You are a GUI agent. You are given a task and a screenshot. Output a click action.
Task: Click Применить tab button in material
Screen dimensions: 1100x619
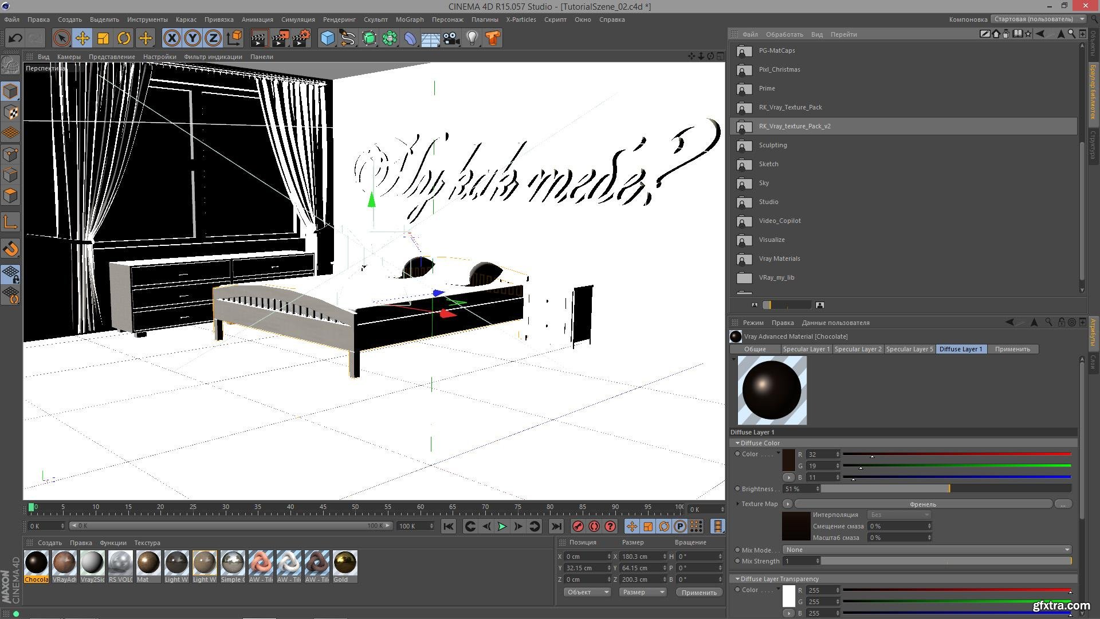click(x=1012, y=349)
